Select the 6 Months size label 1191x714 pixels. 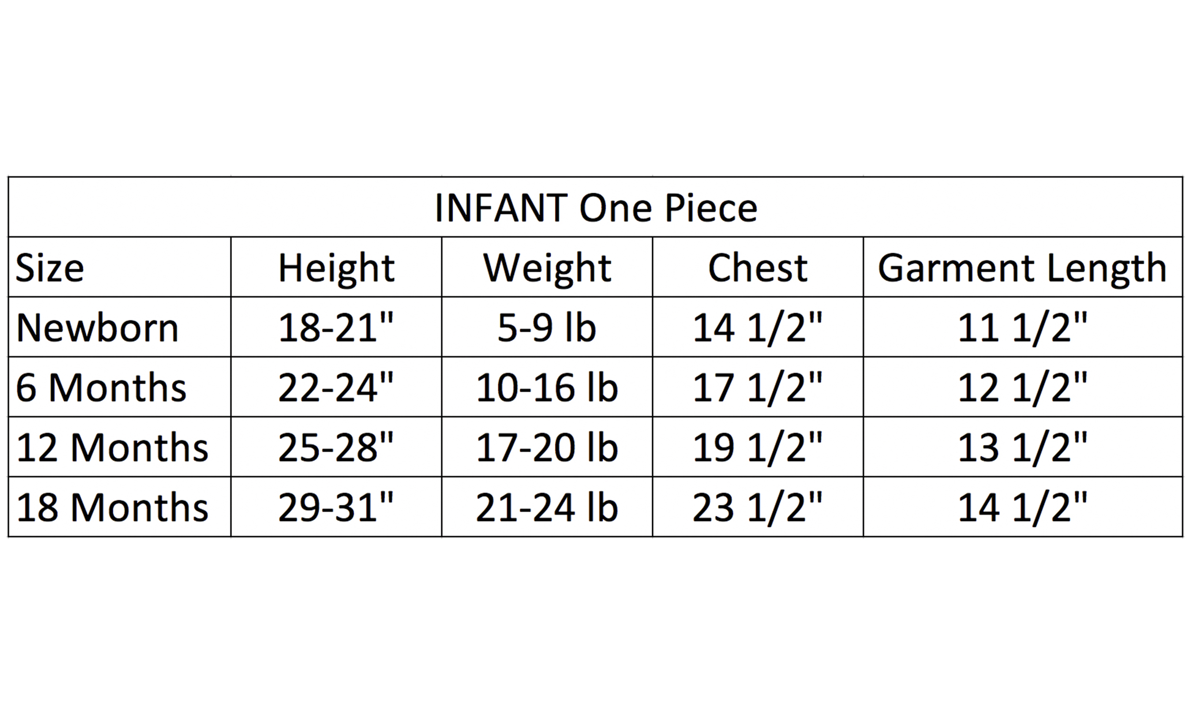[101, 388]
